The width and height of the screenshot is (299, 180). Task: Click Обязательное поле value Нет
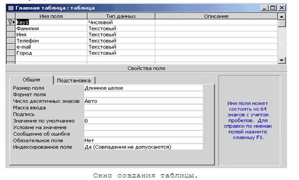(143, 140)
